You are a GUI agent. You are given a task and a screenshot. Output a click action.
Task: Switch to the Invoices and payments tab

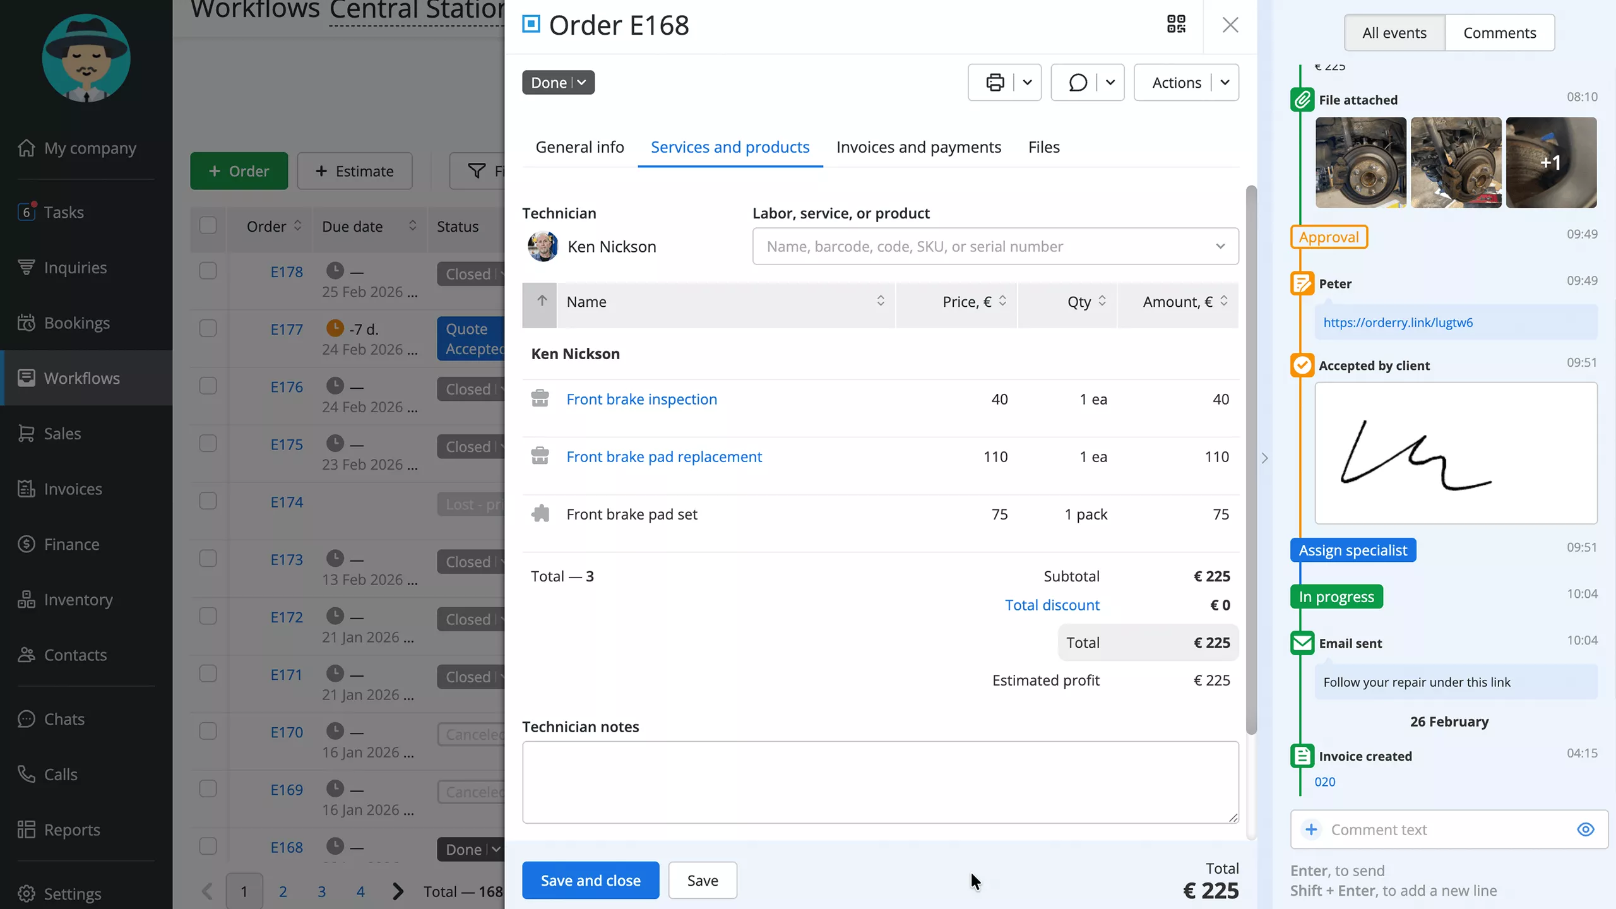(x=918, y=147)
